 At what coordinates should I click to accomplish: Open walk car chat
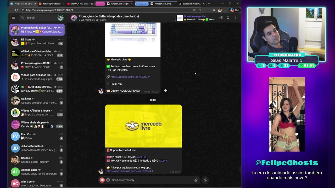(37, 101)
